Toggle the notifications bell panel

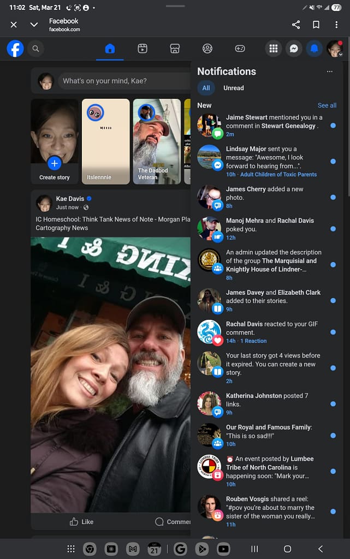[x=314, y=49]
